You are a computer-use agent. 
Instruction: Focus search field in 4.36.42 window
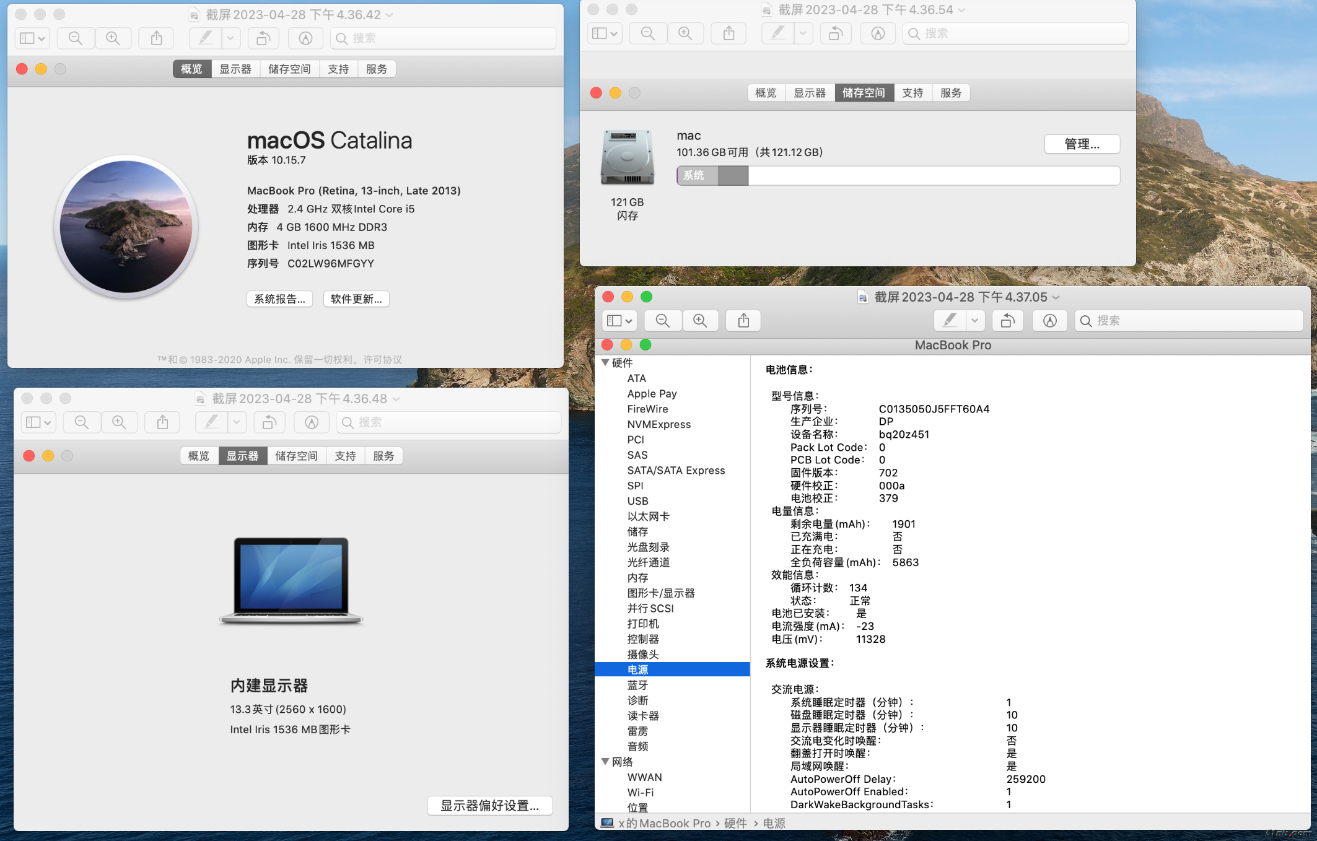point(444,38)
